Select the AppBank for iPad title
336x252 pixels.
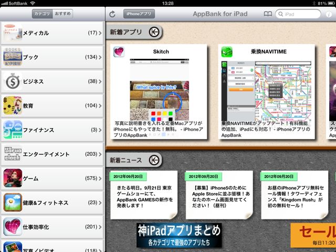pos(220,14)
